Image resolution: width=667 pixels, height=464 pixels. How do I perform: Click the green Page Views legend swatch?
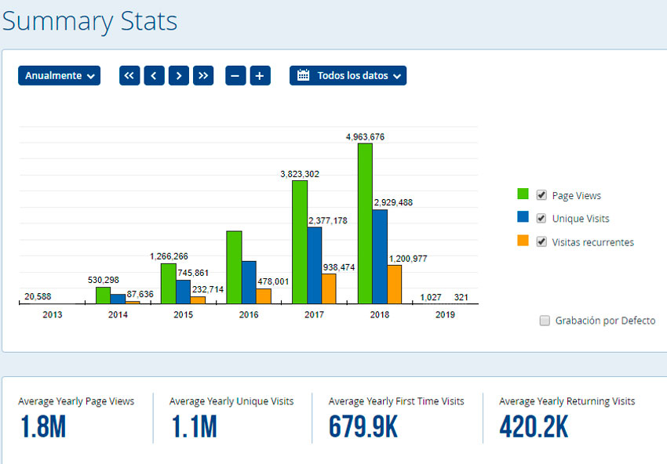(x=523, y=195)
